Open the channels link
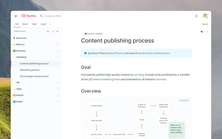Image resolution: width=222 pixels, height=139 pixels. click(160, 79)
